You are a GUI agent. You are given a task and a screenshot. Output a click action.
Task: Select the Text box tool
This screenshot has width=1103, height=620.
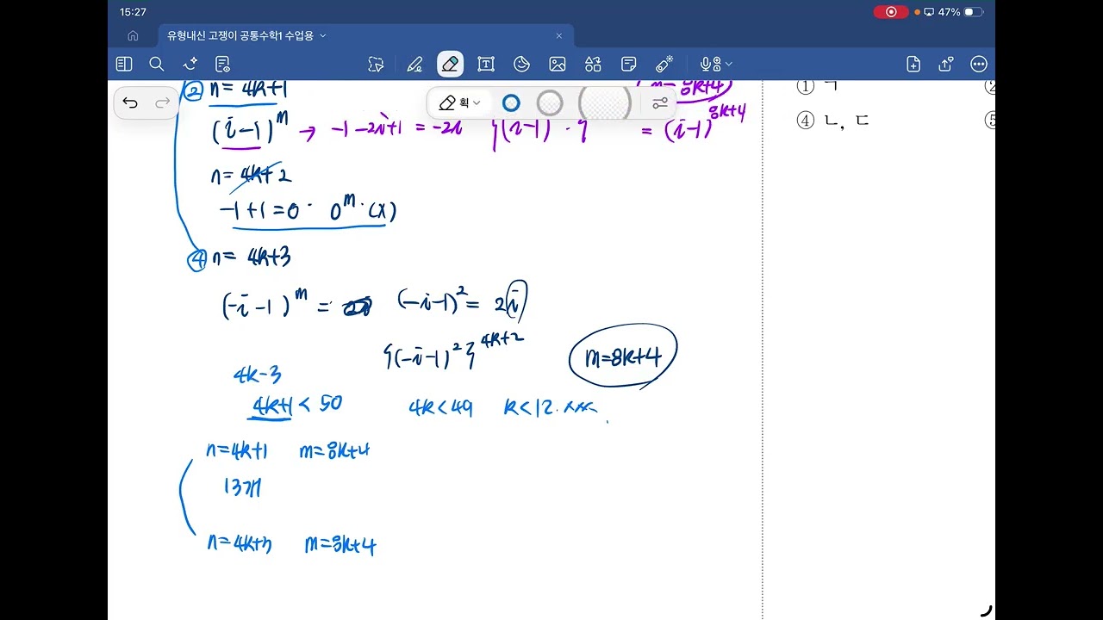486,64
